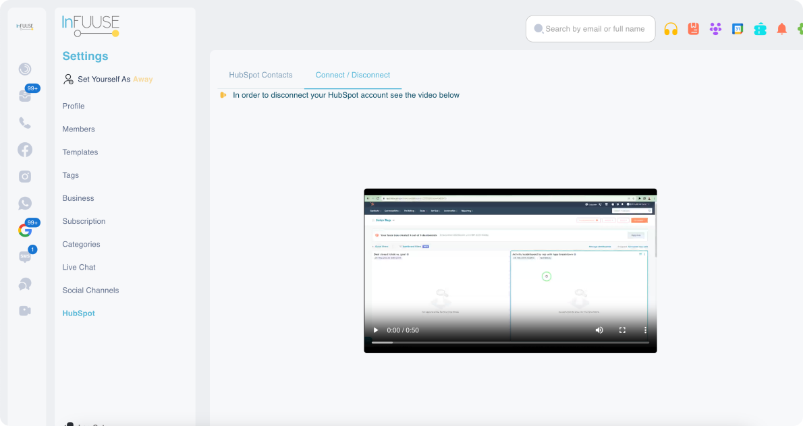The width and height of the screenshot is (803, 426).
Task: Open Profile settings
Action: 74,106
